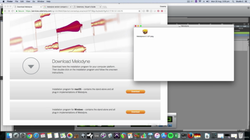Open the View menu

28,2
